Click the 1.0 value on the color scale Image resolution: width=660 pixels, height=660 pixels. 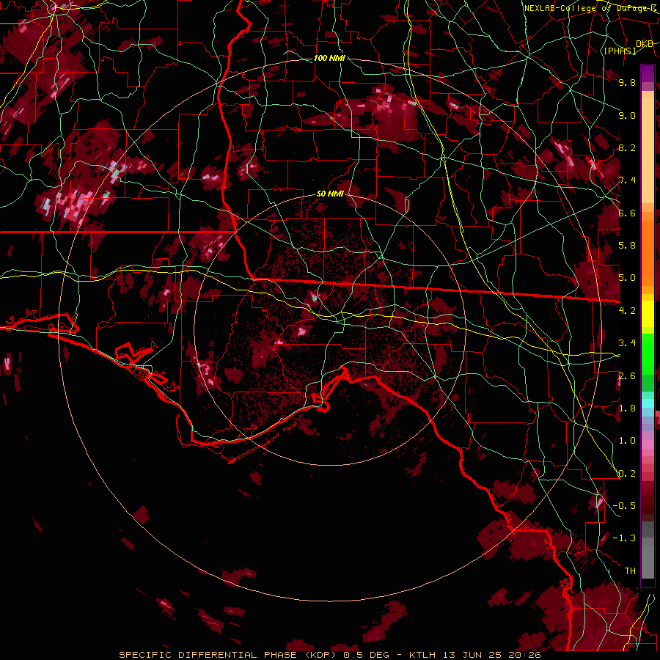point(627,441)
